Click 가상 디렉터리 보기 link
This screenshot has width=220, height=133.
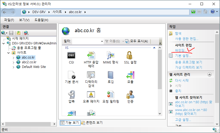coord(189,67)
